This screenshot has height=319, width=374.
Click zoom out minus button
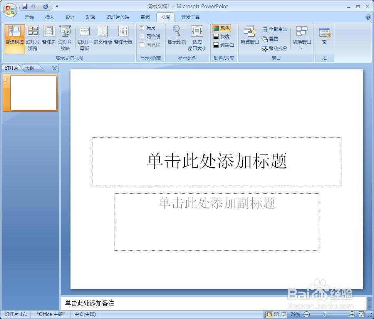[307, 314]
